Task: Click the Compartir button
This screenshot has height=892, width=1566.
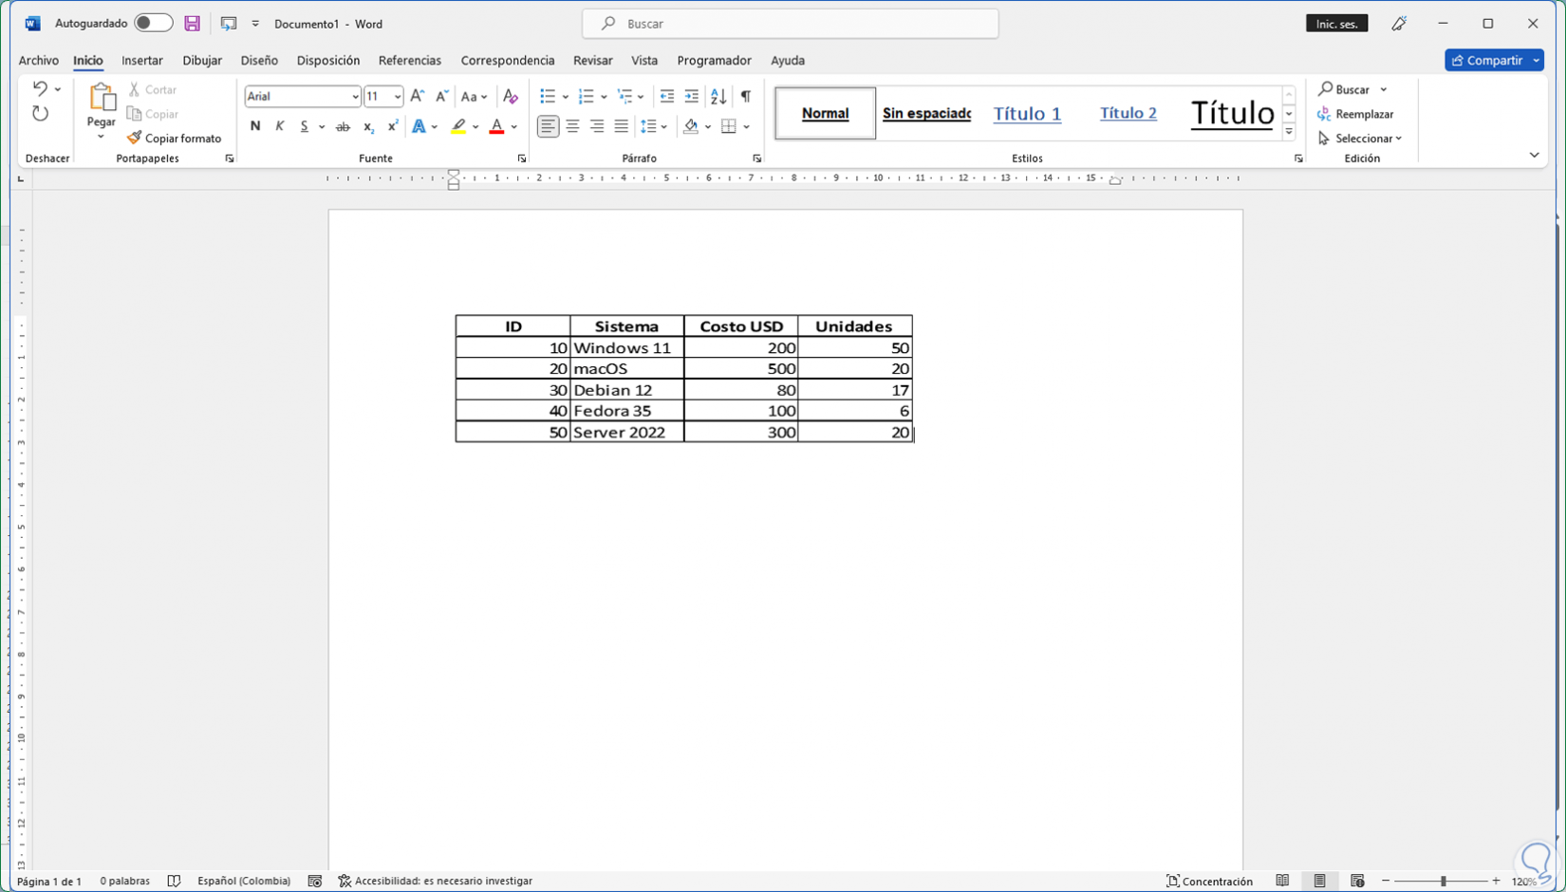Action: point(1487,60)
